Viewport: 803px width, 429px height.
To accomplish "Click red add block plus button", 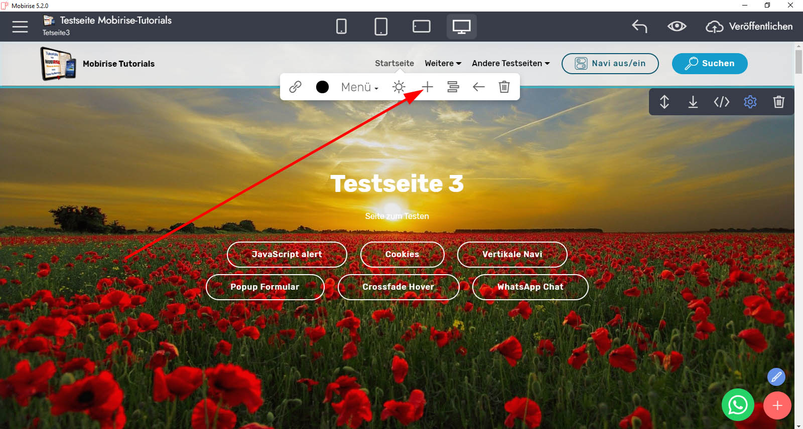I will click(x=777, y=405).
